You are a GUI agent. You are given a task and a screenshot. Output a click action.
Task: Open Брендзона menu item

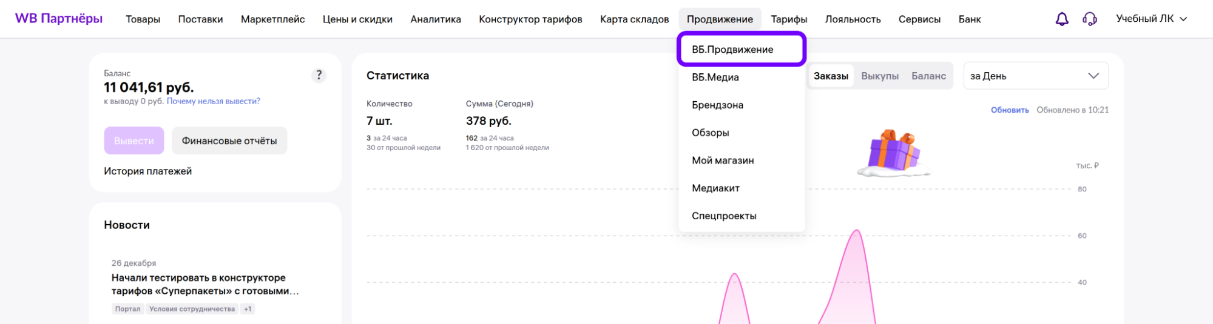[x=717, y=105]
